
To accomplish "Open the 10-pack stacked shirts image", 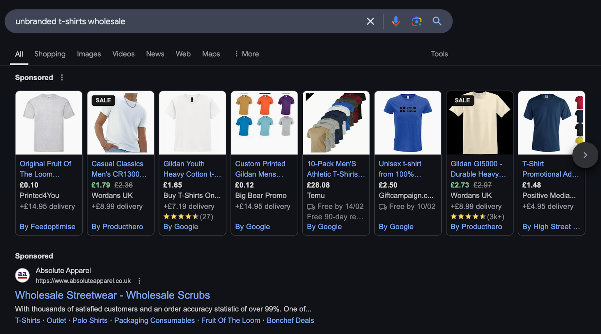I will (x=336, y=123).
